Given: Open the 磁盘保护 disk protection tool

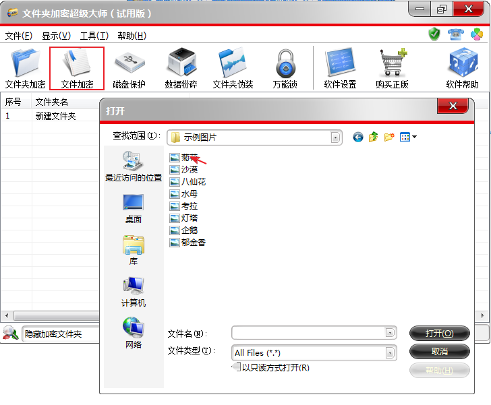Looking at the screenshot, I should pos(129,68).
